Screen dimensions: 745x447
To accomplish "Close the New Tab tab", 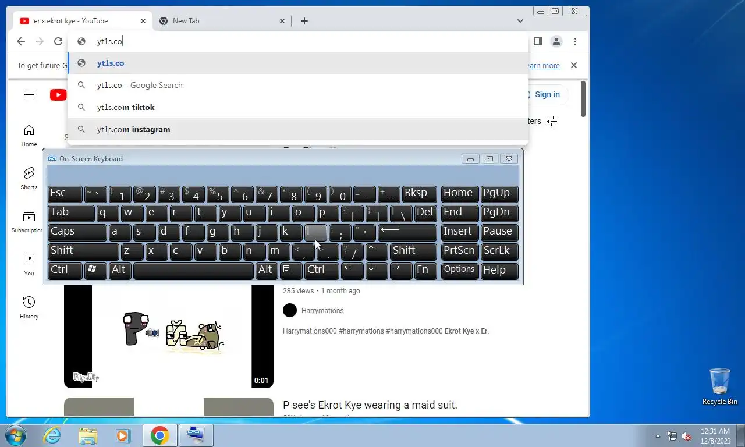I will pyautogui.click(x=282, y=21).
